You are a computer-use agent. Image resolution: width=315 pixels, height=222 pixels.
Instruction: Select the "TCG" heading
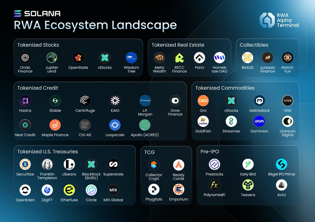pyautogui.click(x=149, y=152)
